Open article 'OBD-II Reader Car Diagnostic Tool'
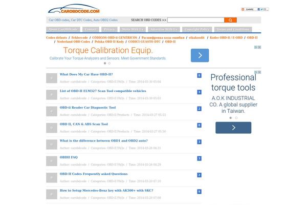 (x=87, y=108)
